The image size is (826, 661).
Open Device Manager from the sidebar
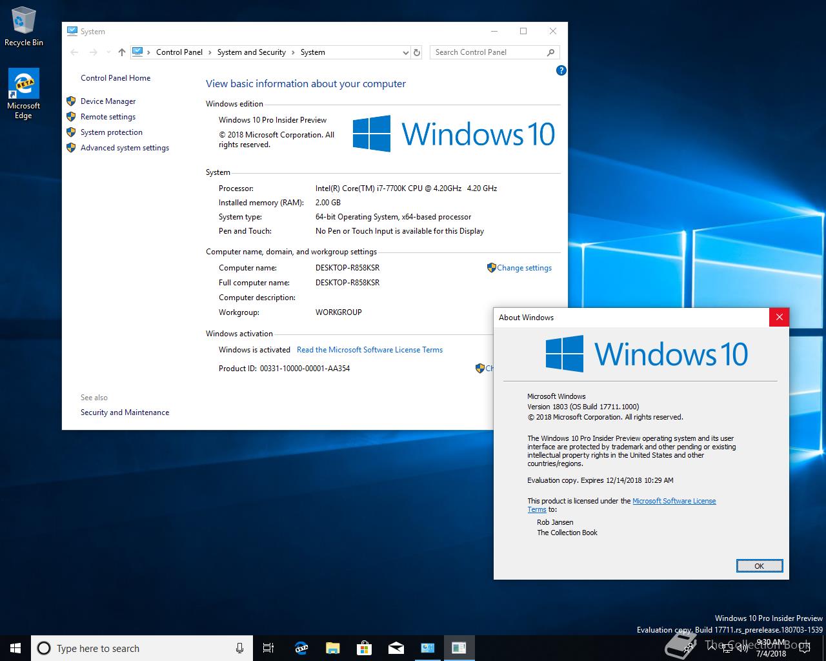[x=108, y=101]
